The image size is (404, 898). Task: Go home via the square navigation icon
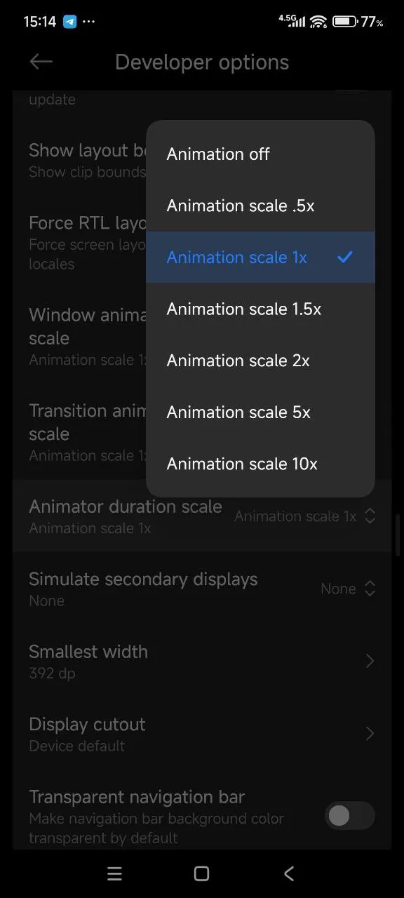coord(201,873)
